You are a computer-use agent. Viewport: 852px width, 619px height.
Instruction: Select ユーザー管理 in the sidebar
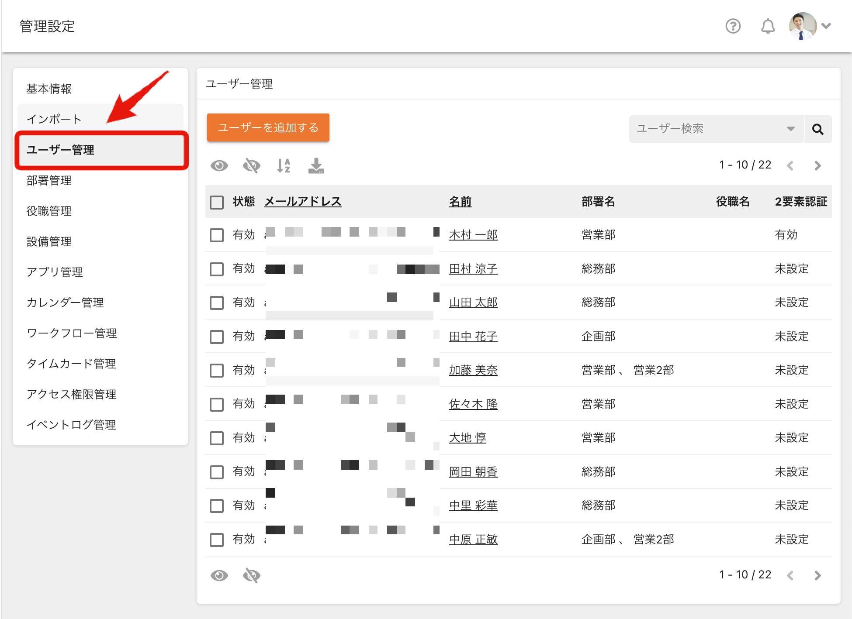pos(101,150)
